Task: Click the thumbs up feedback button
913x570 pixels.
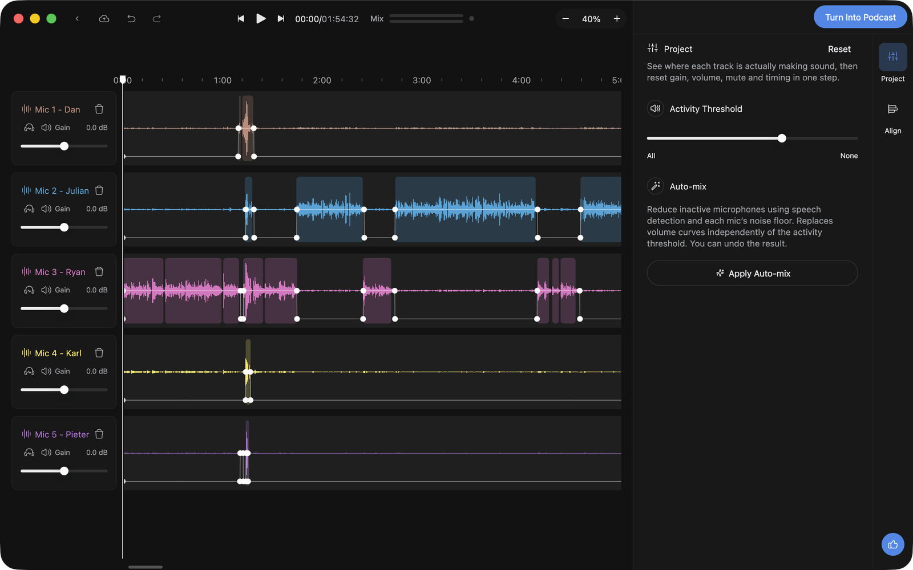Action: point(892,544)
